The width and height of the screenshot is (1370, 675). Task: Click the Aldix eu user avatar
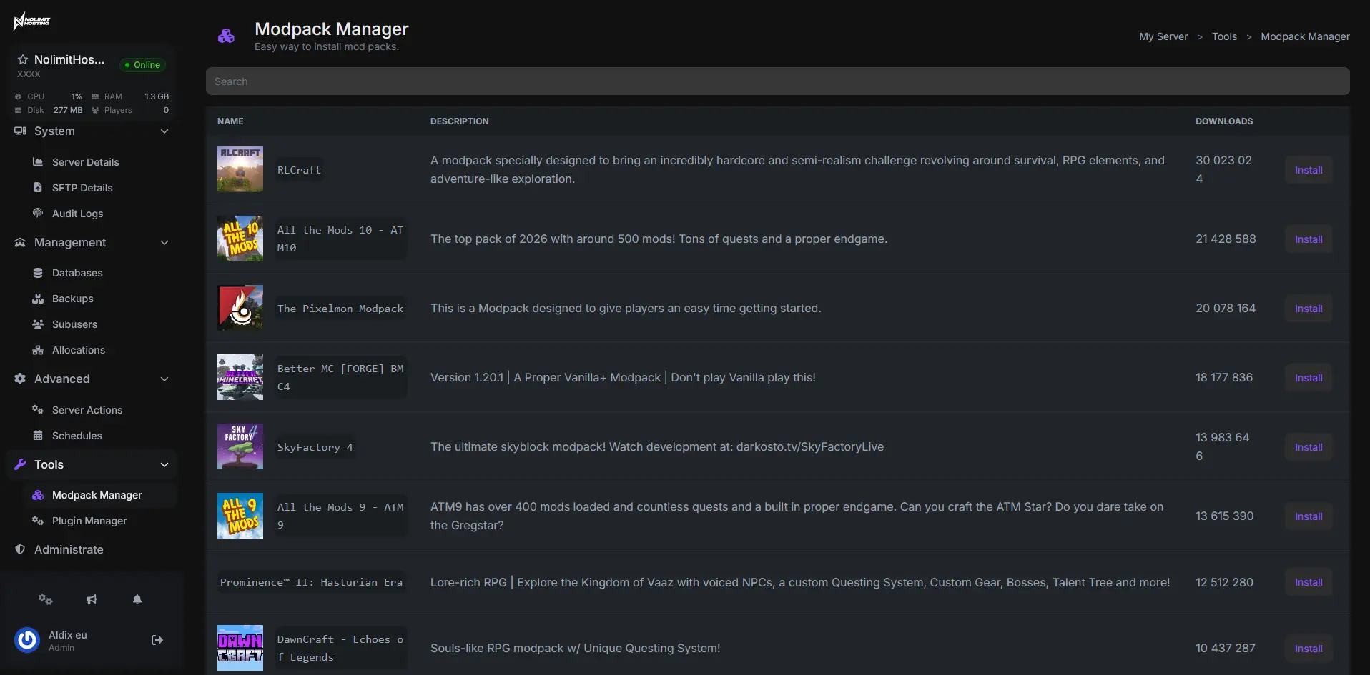pyautogui.click(x=27, y=640)
